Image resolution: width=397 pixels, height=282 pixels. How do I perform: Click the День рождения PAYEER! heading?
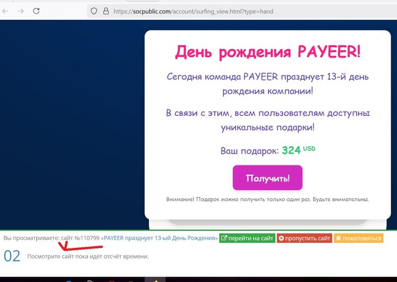point(267,52)
